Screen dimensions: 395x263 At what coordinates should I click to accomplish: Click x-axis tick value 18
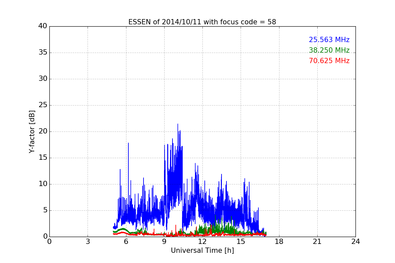(x=279, y=242)
